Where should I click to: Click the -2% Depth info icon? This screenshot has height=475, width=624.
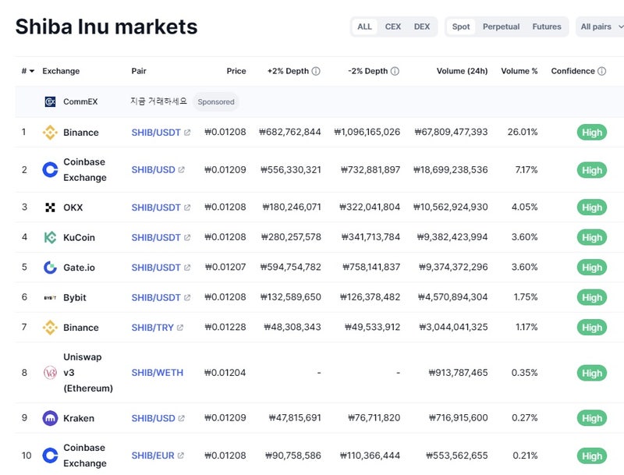click(395, 71)
